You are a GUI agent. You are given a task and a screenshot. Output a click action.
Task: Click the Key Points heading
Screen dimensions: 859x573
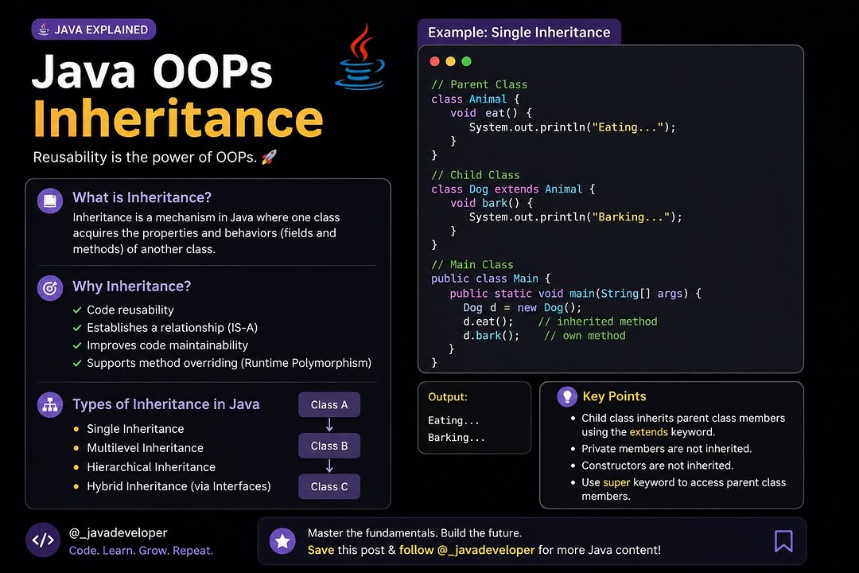[614, 396]
